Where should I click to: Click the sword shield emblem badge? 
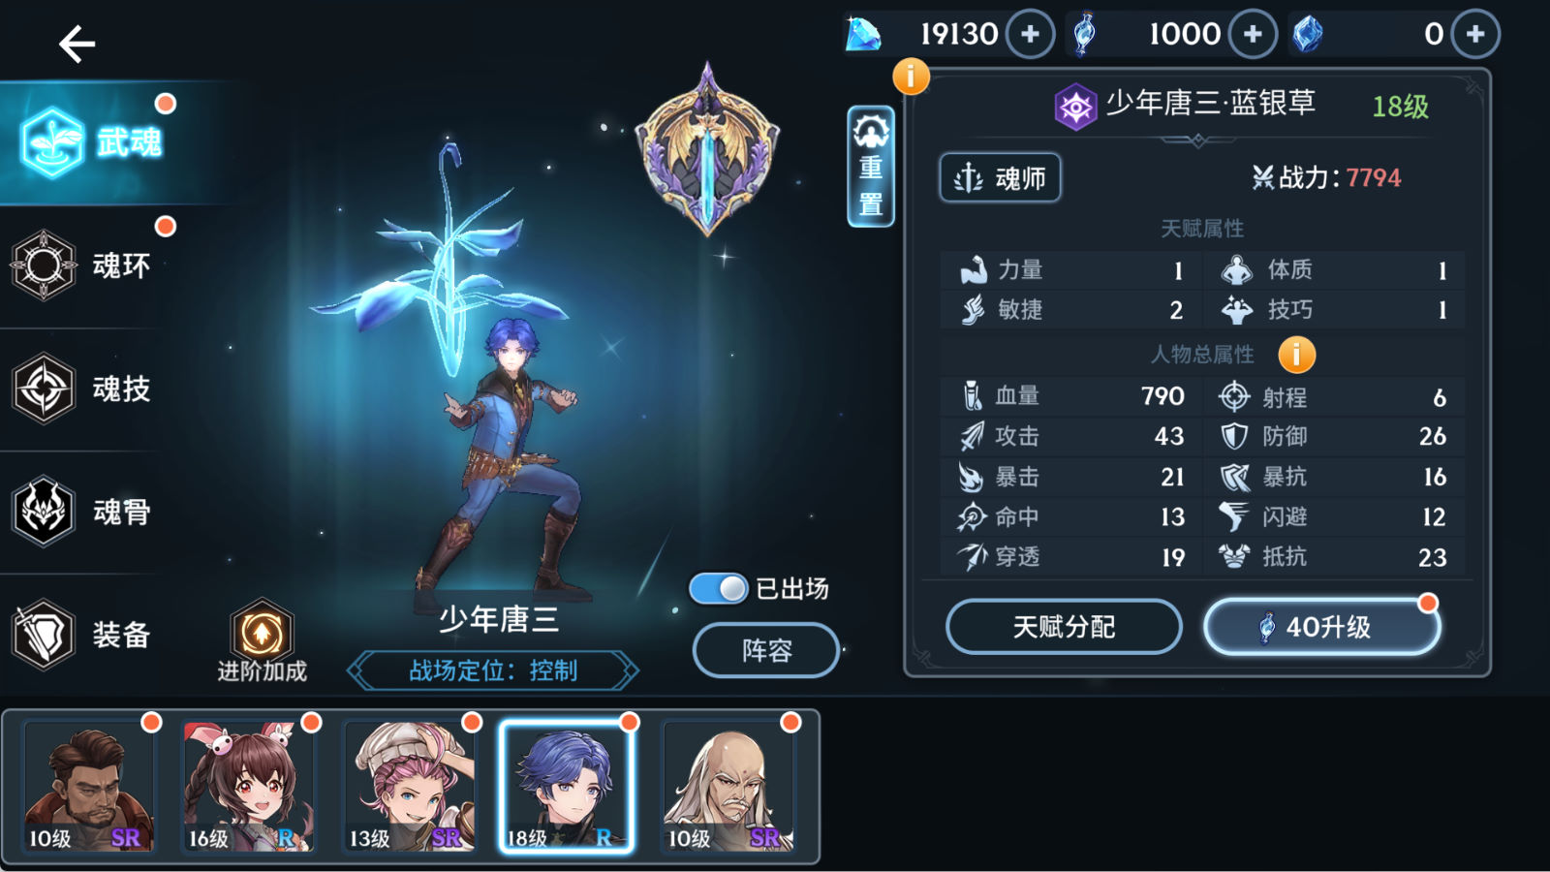pyautogui.click(x=707, y=150)
